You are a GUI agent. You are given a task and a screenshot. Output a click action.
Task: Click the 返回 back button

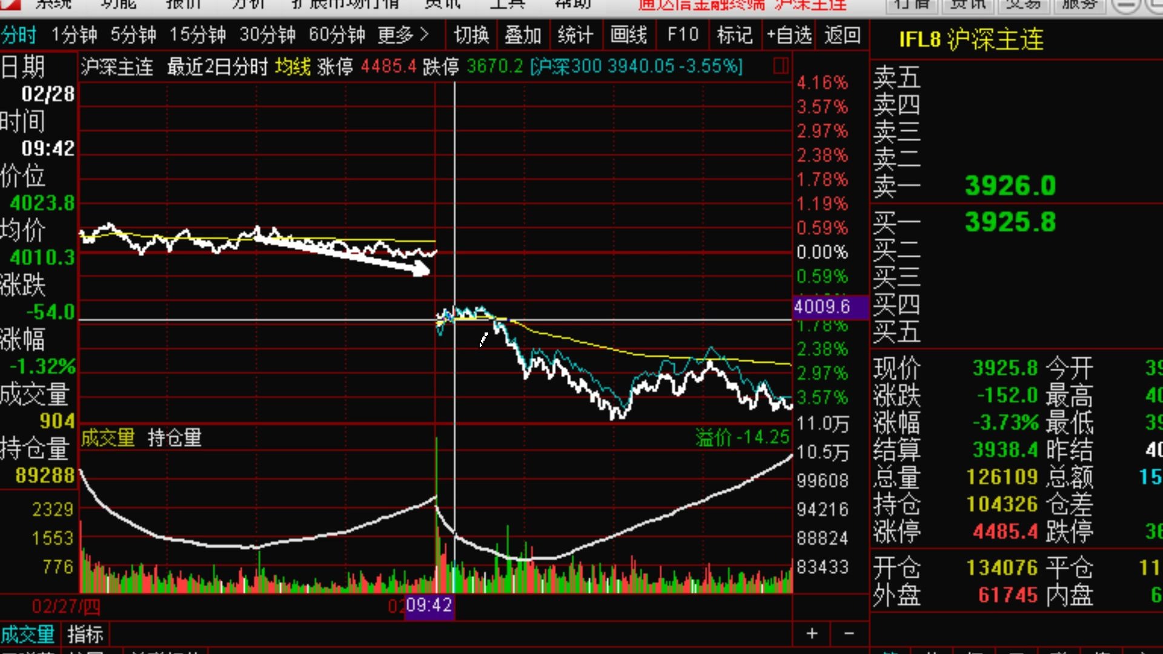click(x=843, y=35)
